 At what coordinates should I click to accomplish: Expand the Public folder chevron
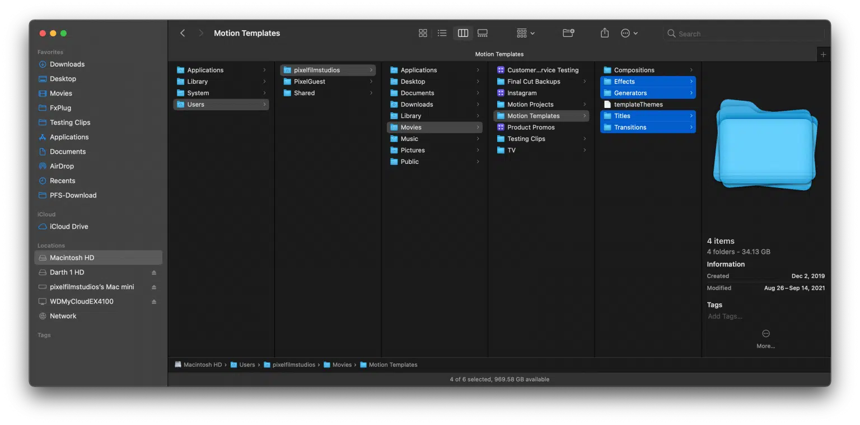pyautogui.click(x=478, y=162)
